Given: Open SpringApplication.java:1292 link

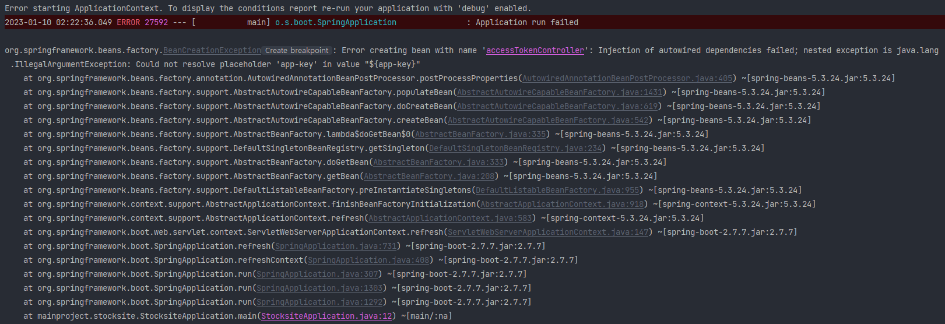Looking at the screenshot, I should (x=319, y=302).
